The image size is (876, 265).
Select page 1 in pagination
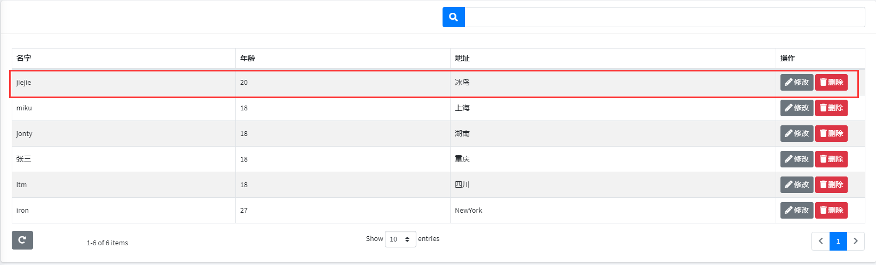pos(838,241)
